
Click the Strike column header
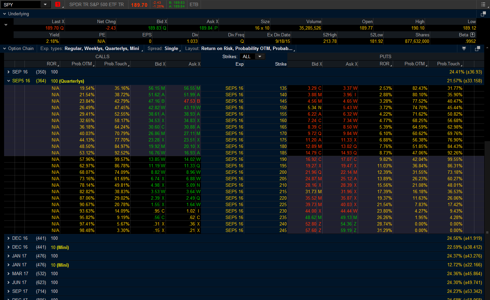(281, 64)
